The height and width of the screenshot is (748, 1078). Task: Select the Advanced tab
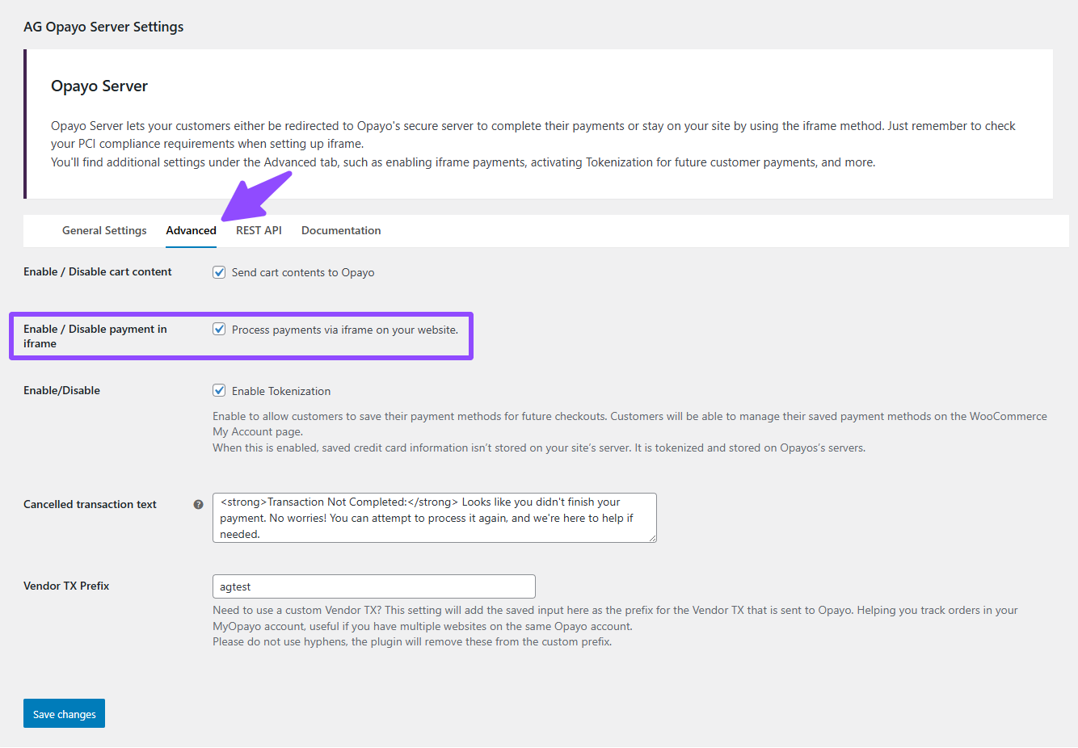click(191, 230)
